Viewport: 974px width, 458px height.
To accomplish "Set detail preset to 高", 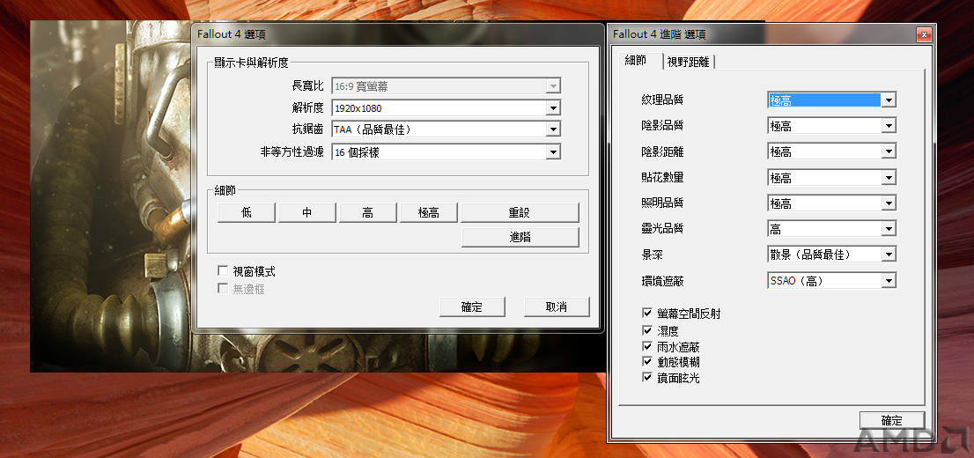I will (x=368, y=212).
